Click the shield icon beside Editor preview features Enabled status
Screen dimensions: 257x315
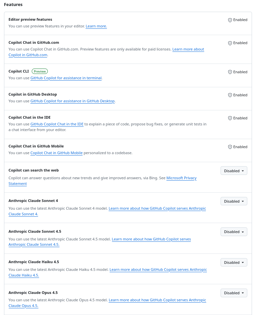tap(230, 20)
